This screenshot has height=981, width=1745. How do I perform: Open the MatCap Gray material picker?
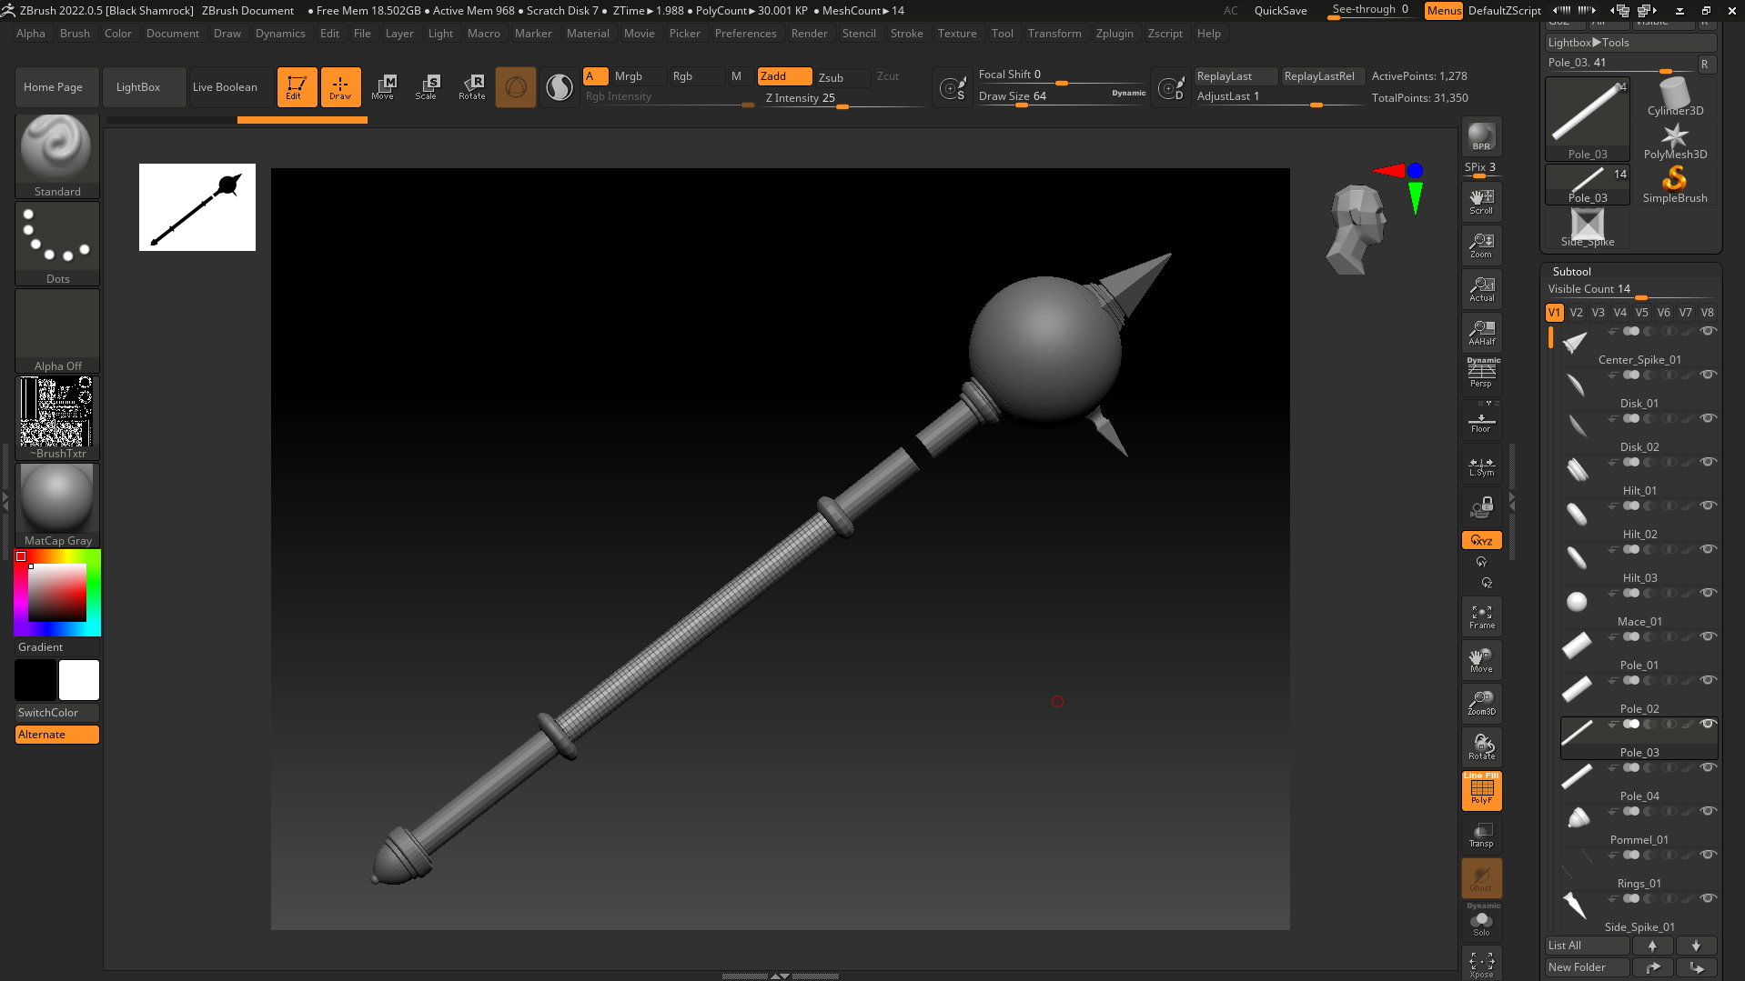click(x=56, y=498)
